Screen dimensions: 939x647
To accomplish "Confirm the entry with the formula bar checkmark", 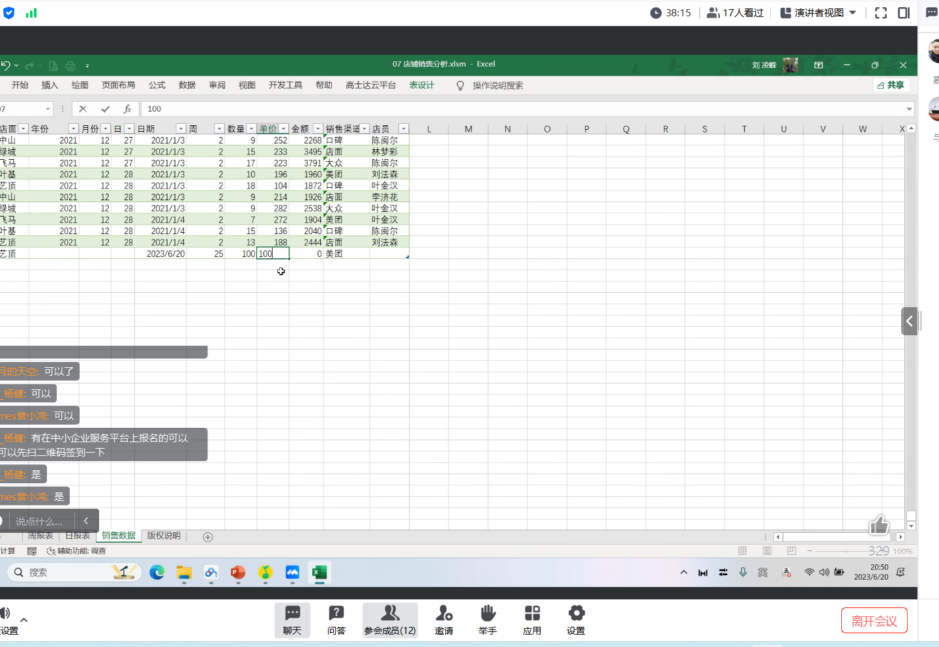I will point(105,109).
